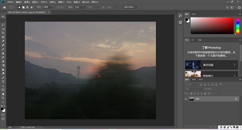
Task: Select the Rectangle shape tool
Action: coord(3,90)
